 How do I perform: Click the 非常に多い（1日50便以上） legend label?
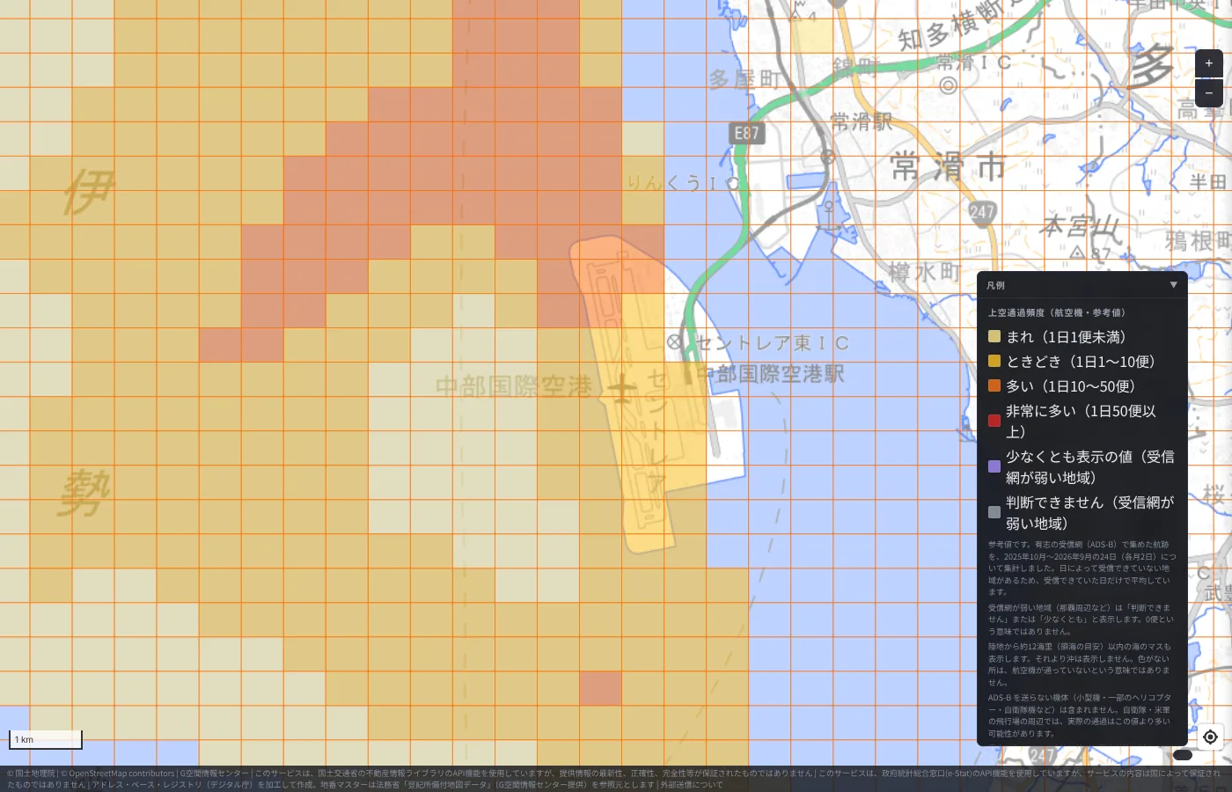(1081, 422)
